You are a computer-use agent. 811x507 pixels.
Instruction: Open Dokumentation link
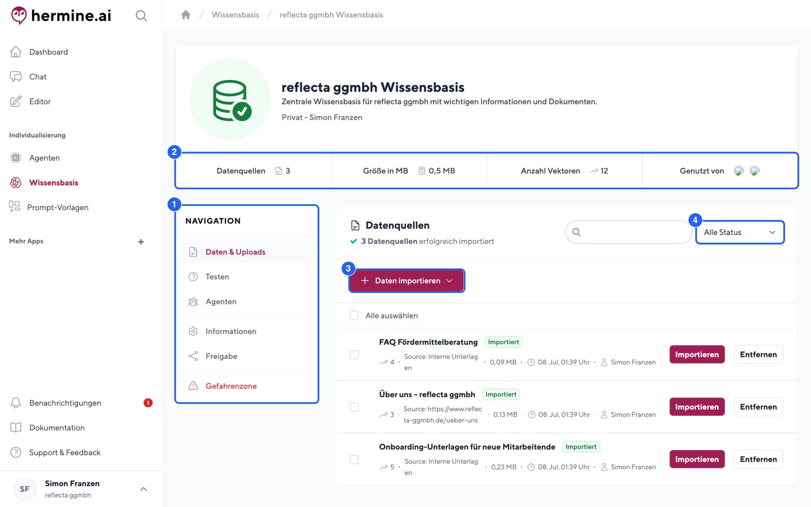pos(57,427)
